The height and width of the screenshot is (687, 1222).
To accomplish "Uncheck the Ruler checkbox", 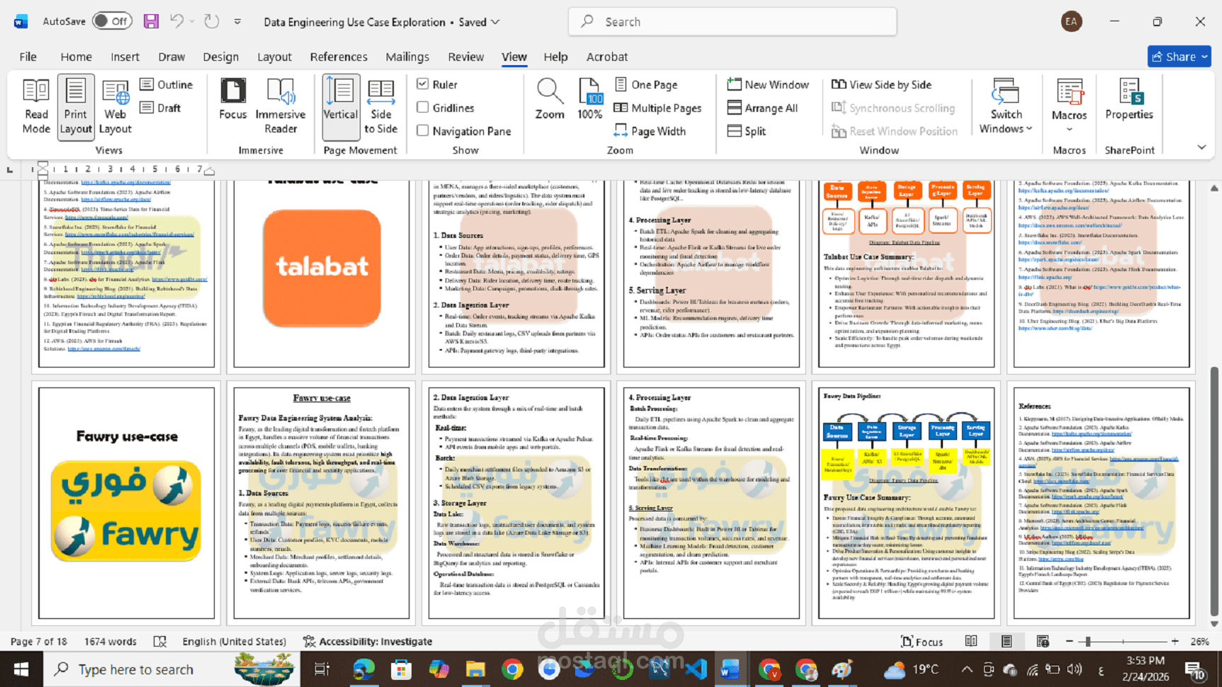I will (x=423, y=84).
